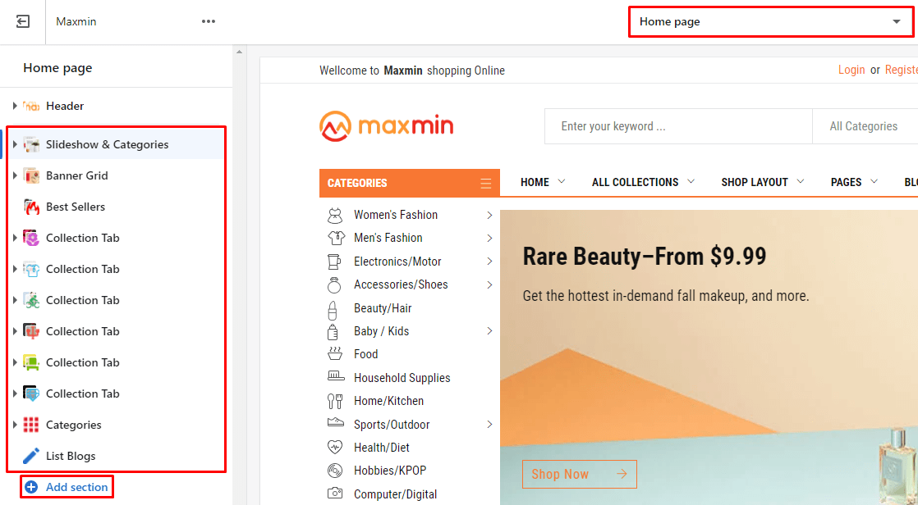Click the Banner Grid section icon
Image resolution: width=918 pixels, height=505 pixels.
[31, 175]
